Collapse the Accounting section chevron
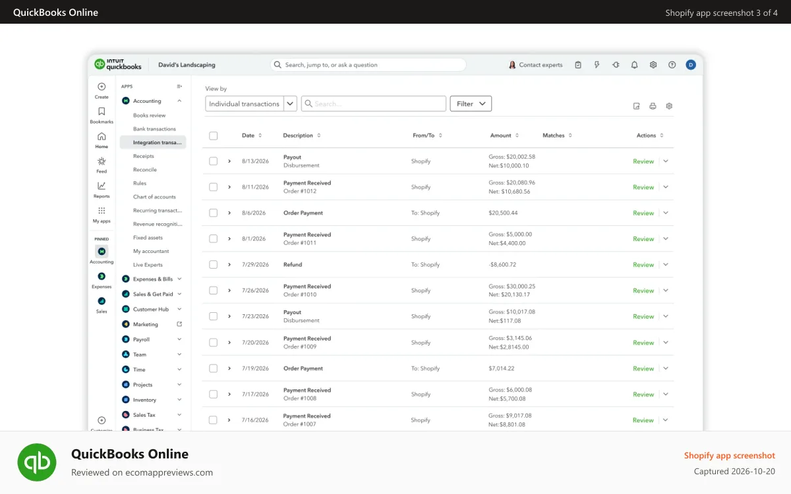The image size is (791, 494). [179, 101]
